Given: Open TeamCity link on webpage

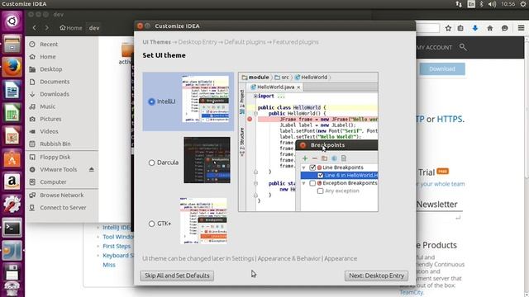Looking at the screenshot, I should [x=412, y=292].
